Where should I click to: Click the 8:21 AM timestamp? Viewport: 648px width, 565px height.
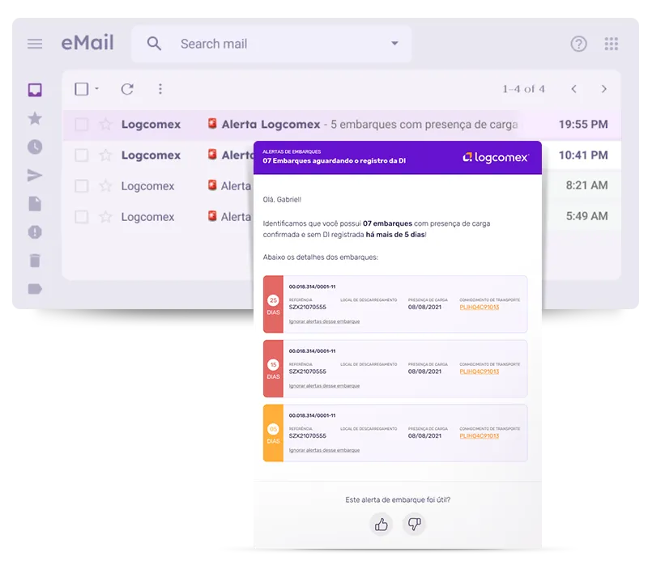coord(586,185)
